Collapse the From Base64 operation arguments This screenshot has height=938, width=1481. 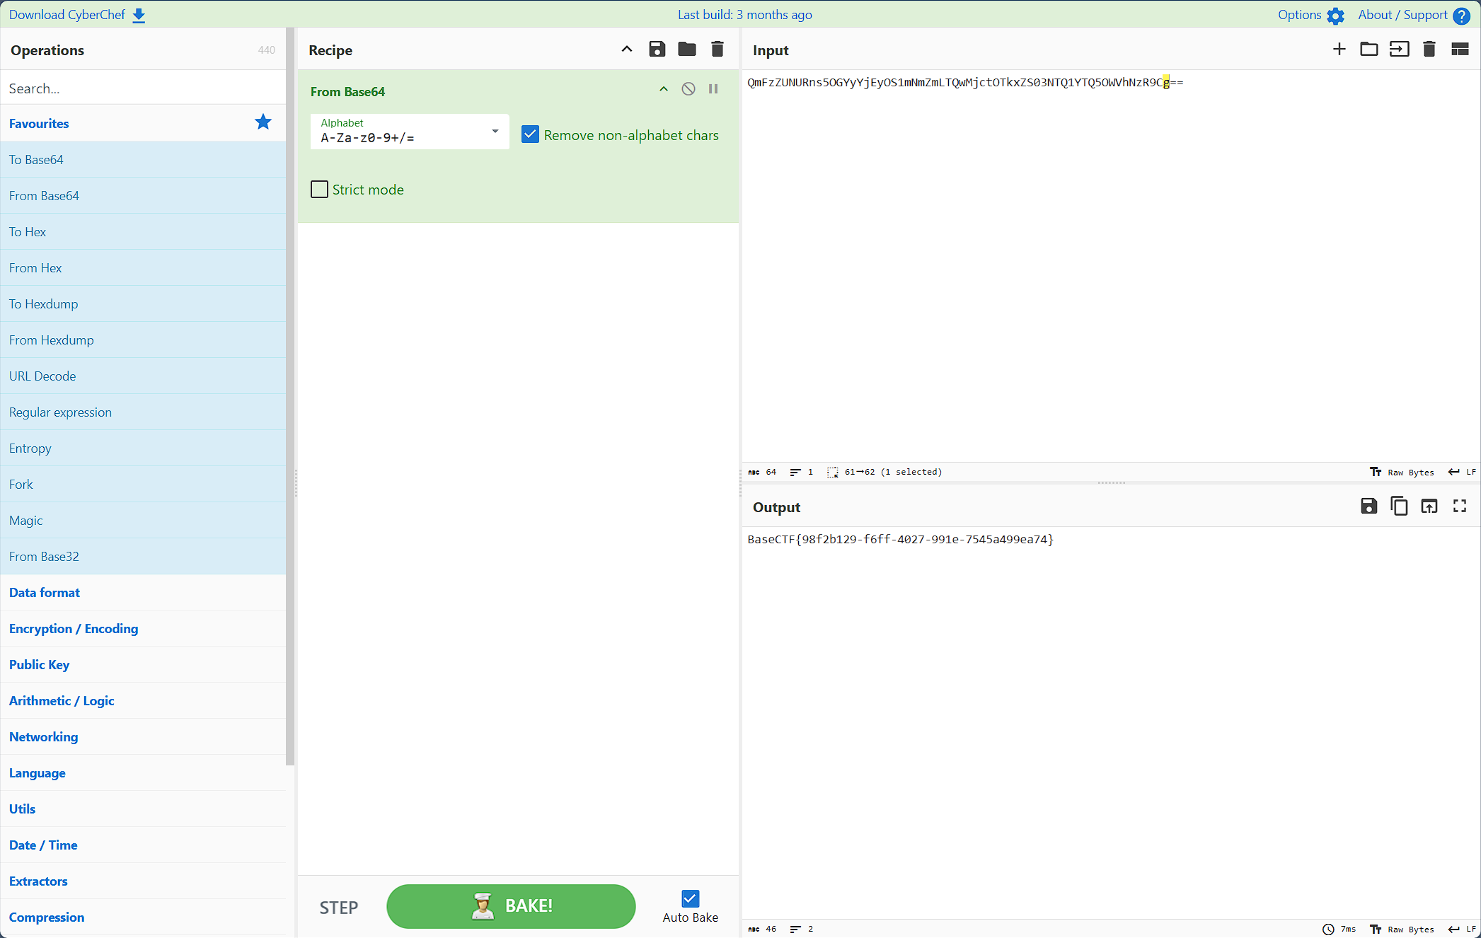click(x=664, y=89)
